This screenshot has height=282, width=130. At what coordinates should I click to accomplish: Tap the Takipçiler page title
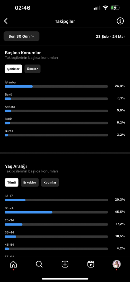65,22
